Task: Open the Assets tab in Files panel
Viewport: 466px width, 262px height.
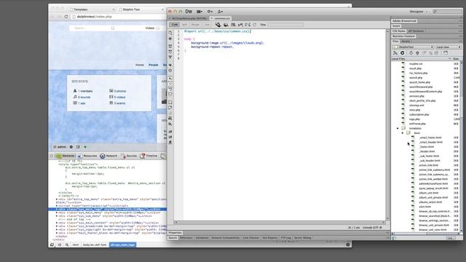Action: pos(406,41)
